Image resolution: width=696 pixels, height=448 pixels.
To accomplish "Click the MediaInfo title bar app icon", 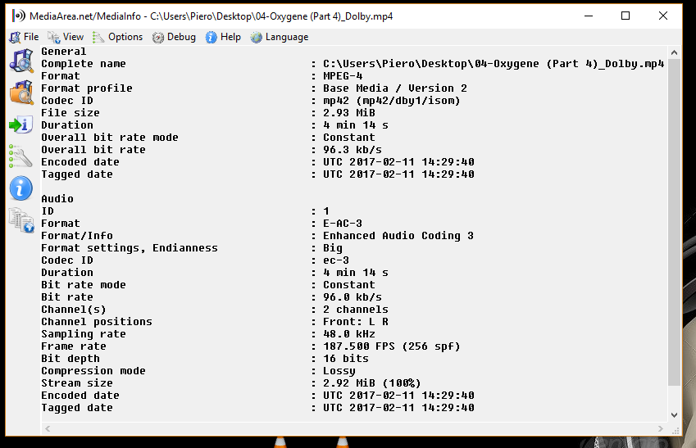I will point(19,16).
